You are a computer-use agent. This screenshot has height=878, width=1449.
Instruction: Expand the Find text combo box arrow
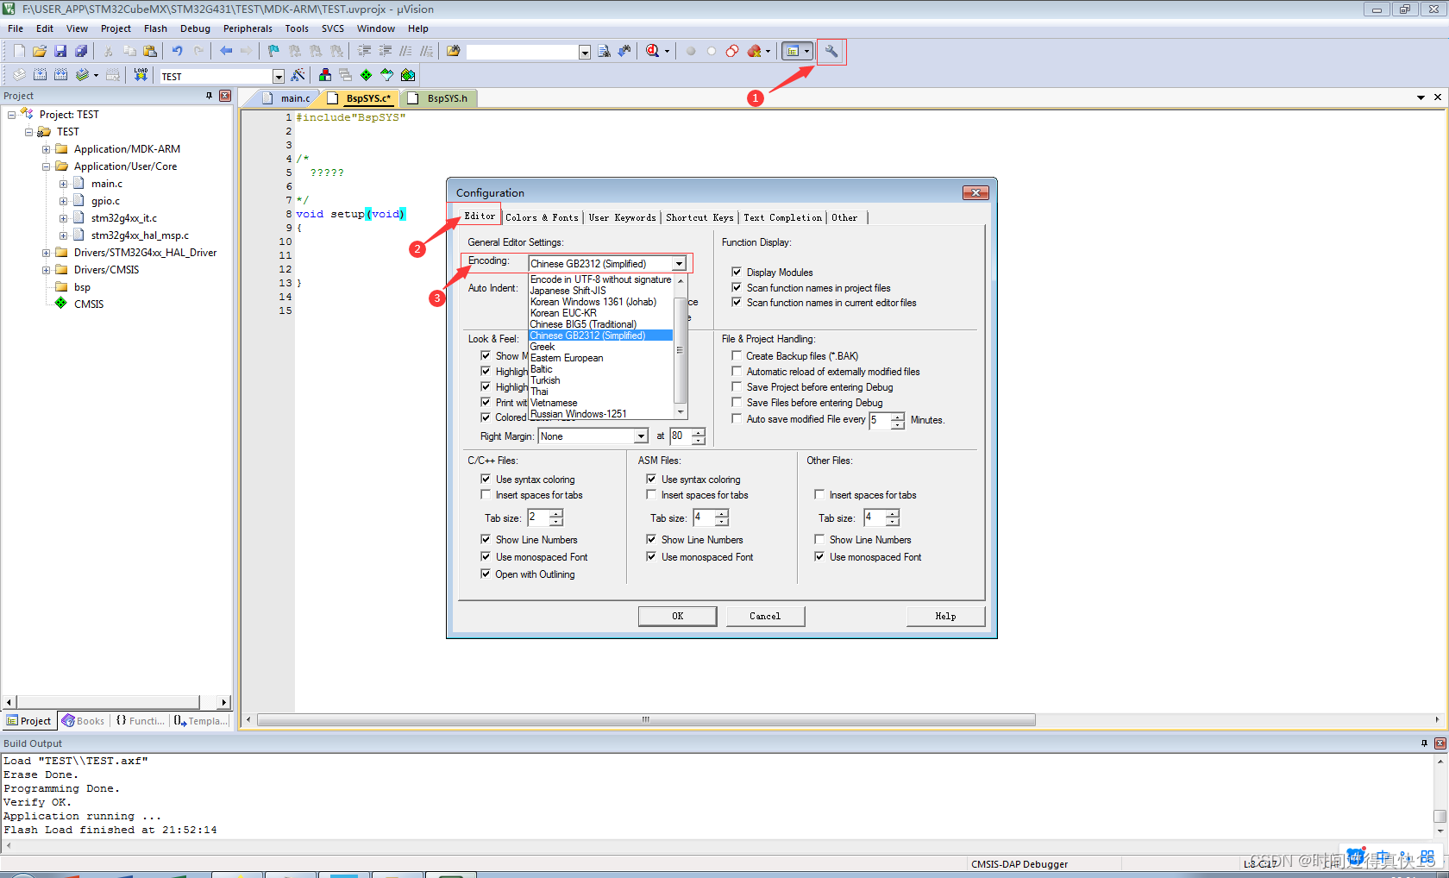[584, 52]
